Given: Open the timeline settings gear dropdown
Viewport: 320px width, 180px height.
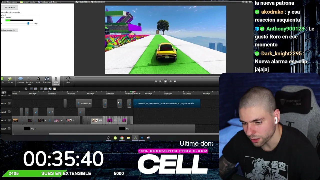Looking at the screenshot, I should [x=3, y=93].
